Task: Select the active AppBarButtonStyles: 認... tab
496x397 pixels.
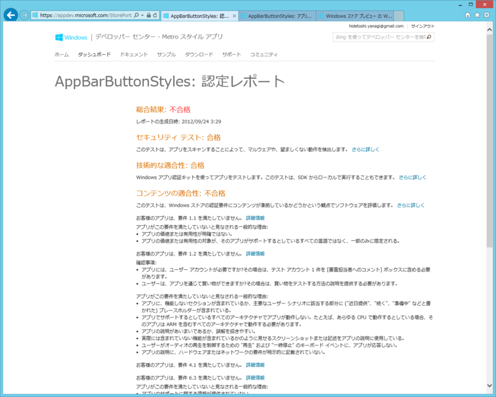Action: [x=199, y=16]
